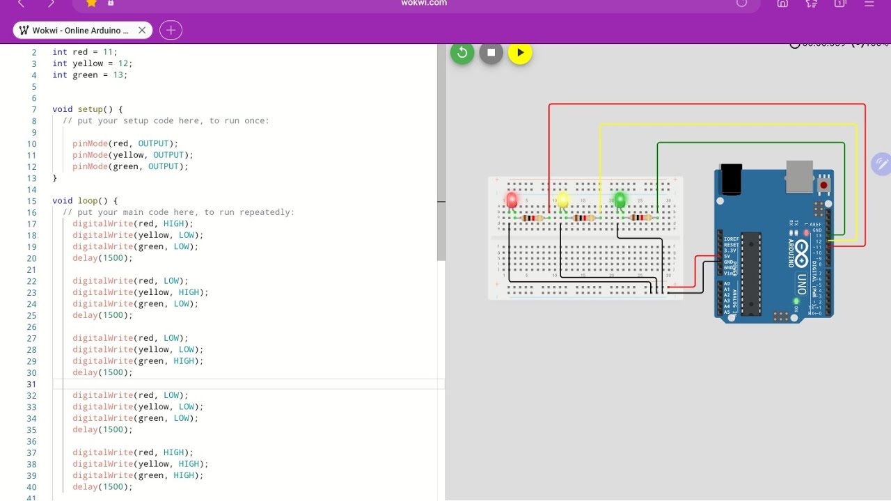
Task: Select the green wire to pin 13
Action: pyautogui.click(x=750, y=143)
